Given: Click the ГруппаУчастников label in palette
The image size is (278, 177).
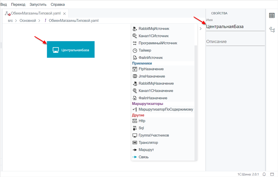Looking at the screenshot, I should tap(154, 135).
